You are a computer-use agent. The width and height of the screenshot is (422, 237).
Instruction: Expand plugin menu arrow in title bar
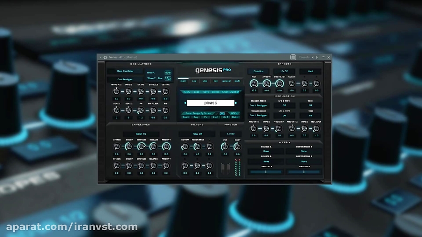pos(100,57)
